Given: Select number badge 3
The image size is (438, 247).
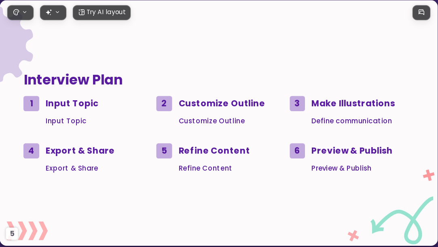Looking at the screenshot, I should pyautogui.click(x=297, y=103).
